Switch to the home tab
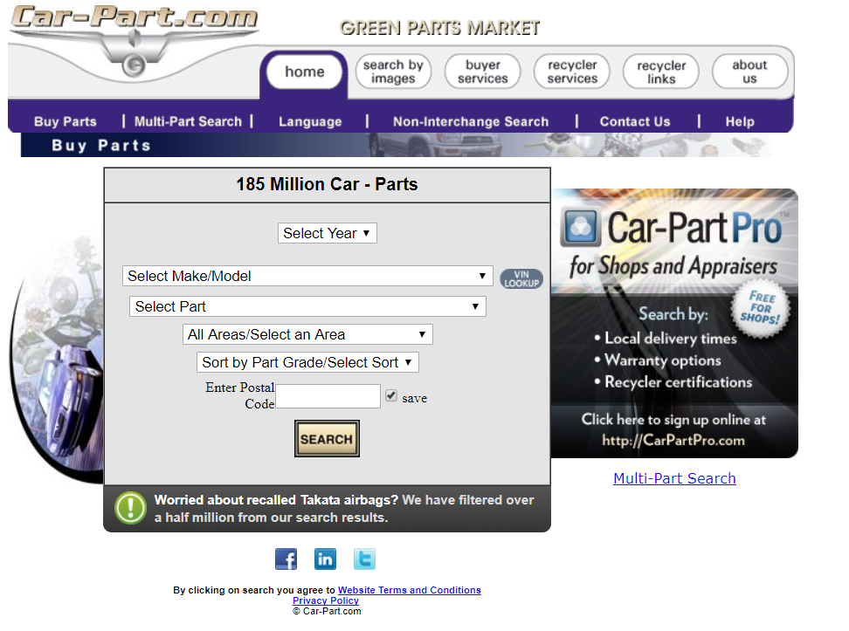The image size is (849, 631). pyautogui.click(x=305, y=72)
